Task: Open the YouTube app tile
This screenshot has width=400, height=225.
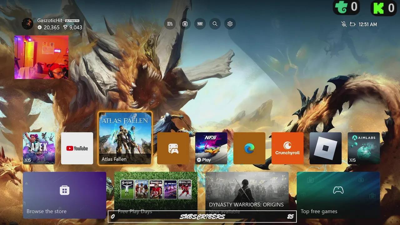Action: (77, 148)
